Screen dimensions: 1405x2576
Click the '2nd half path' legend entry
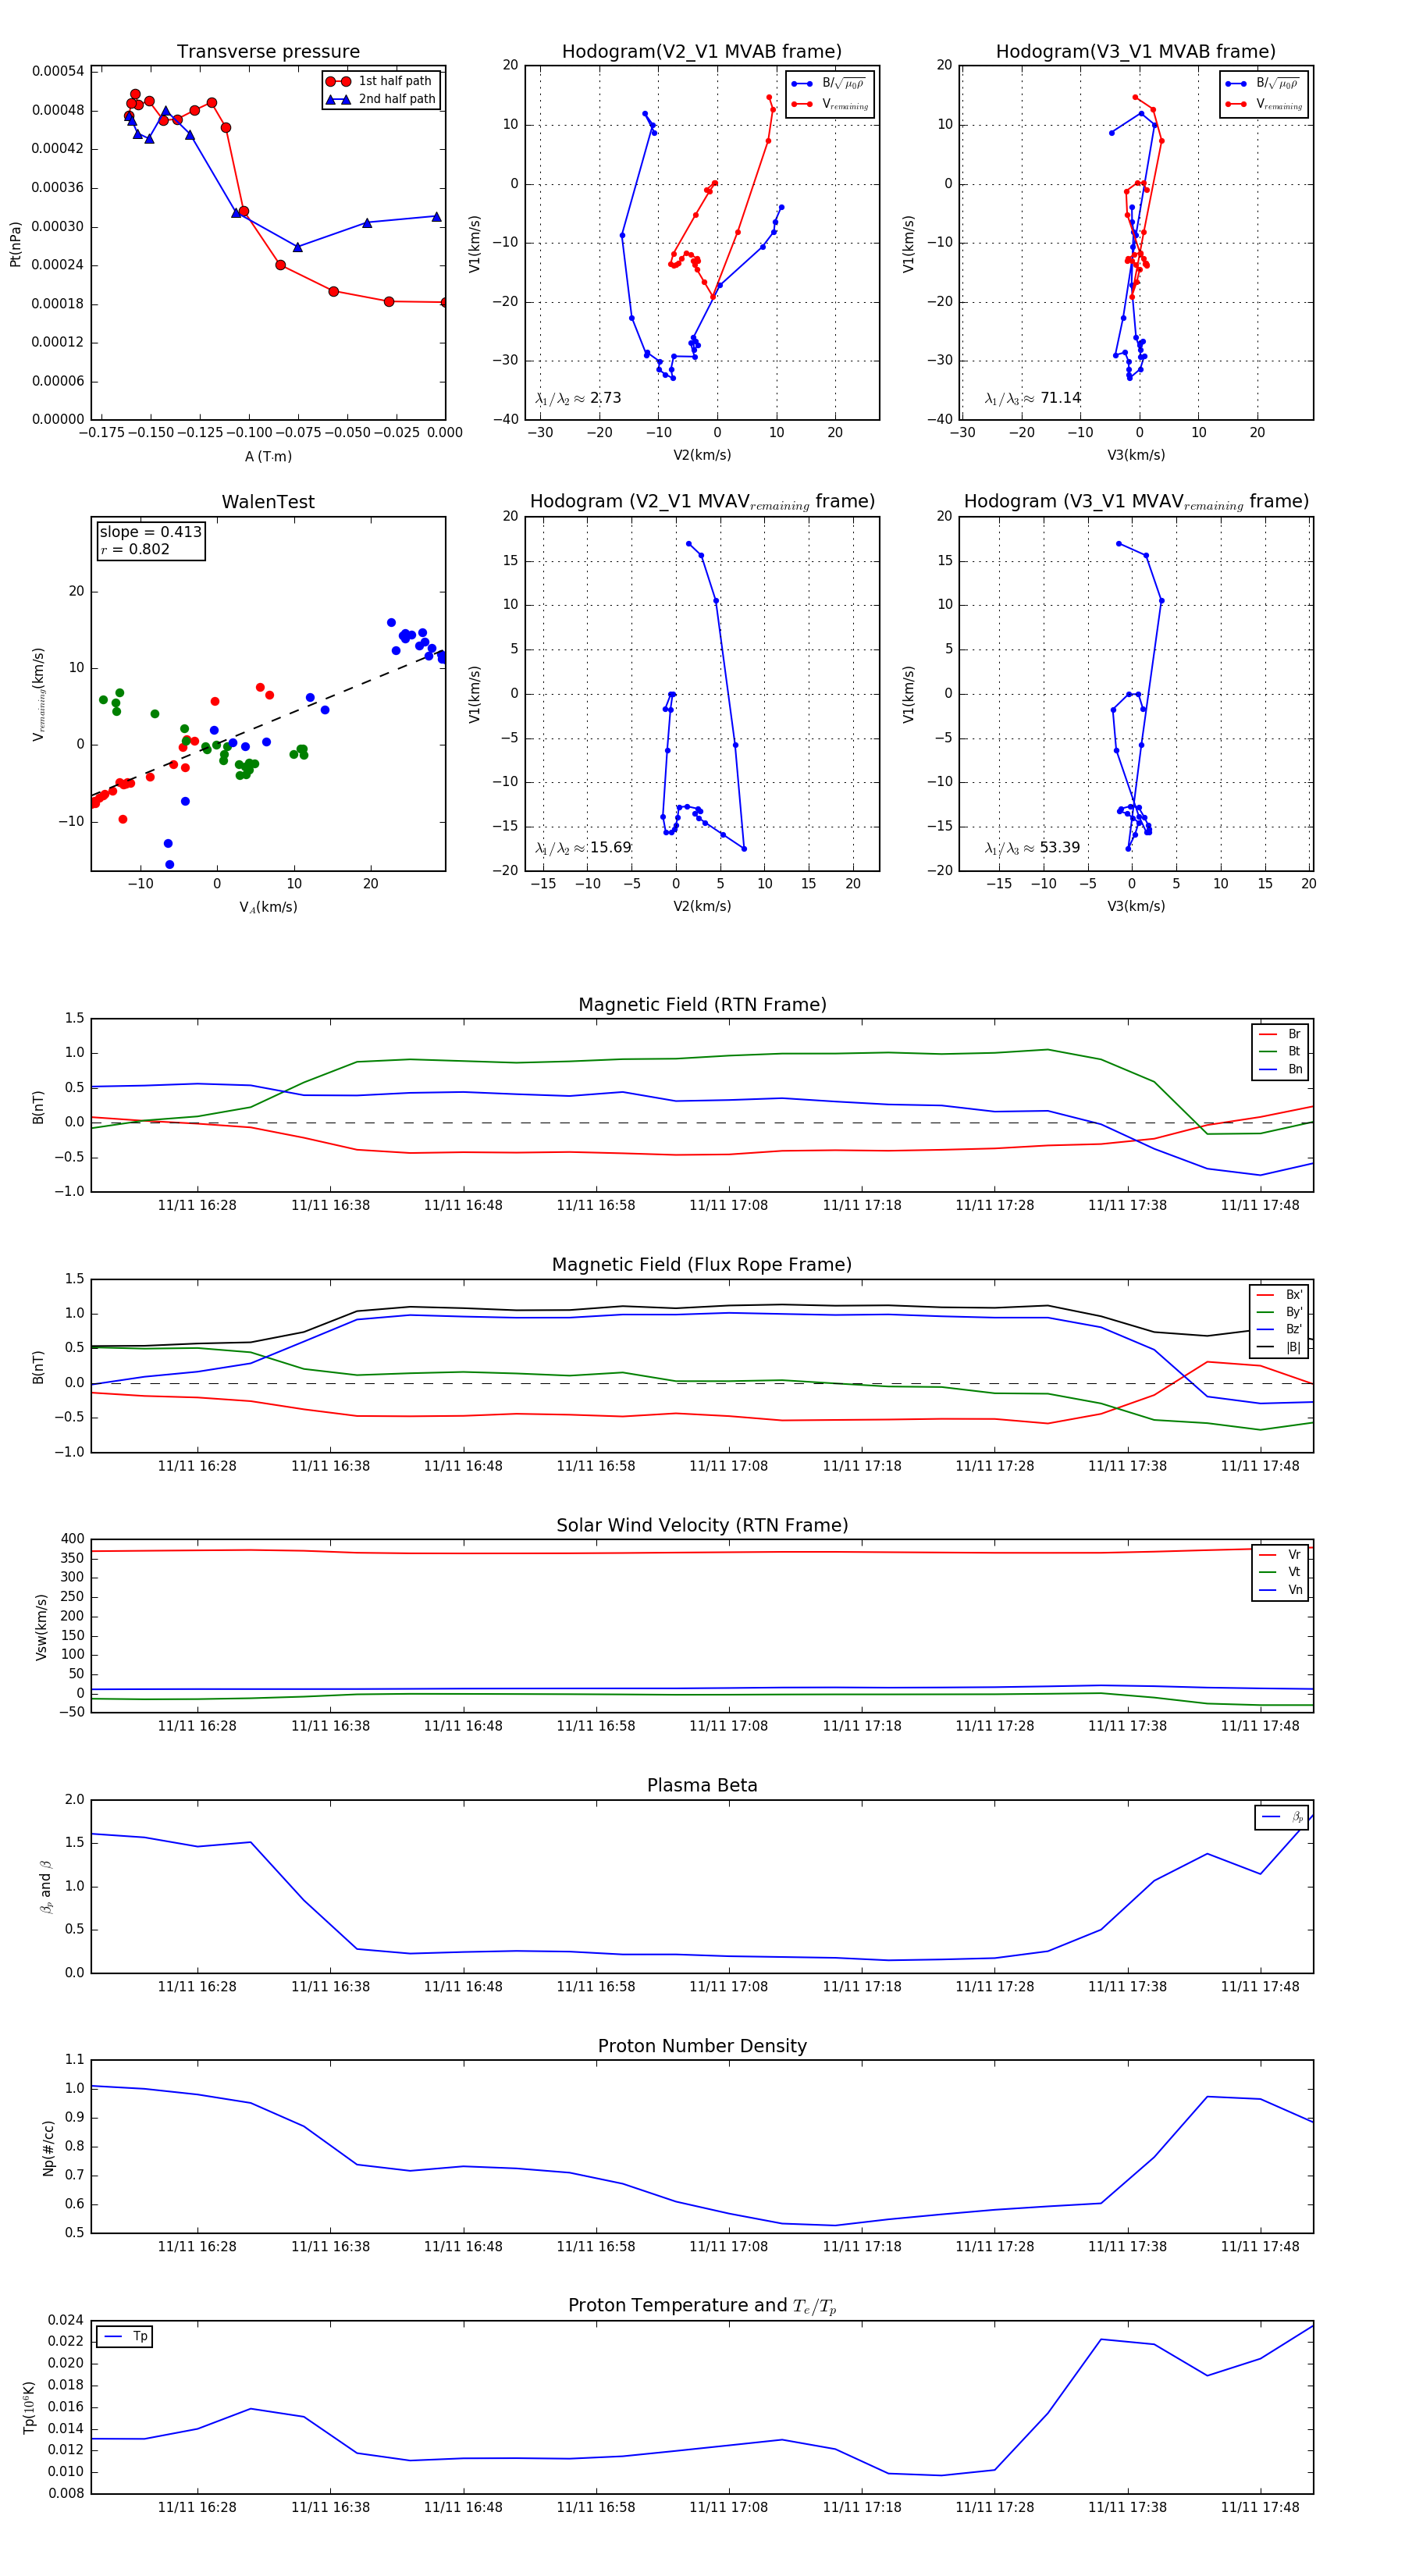[380, 99]
